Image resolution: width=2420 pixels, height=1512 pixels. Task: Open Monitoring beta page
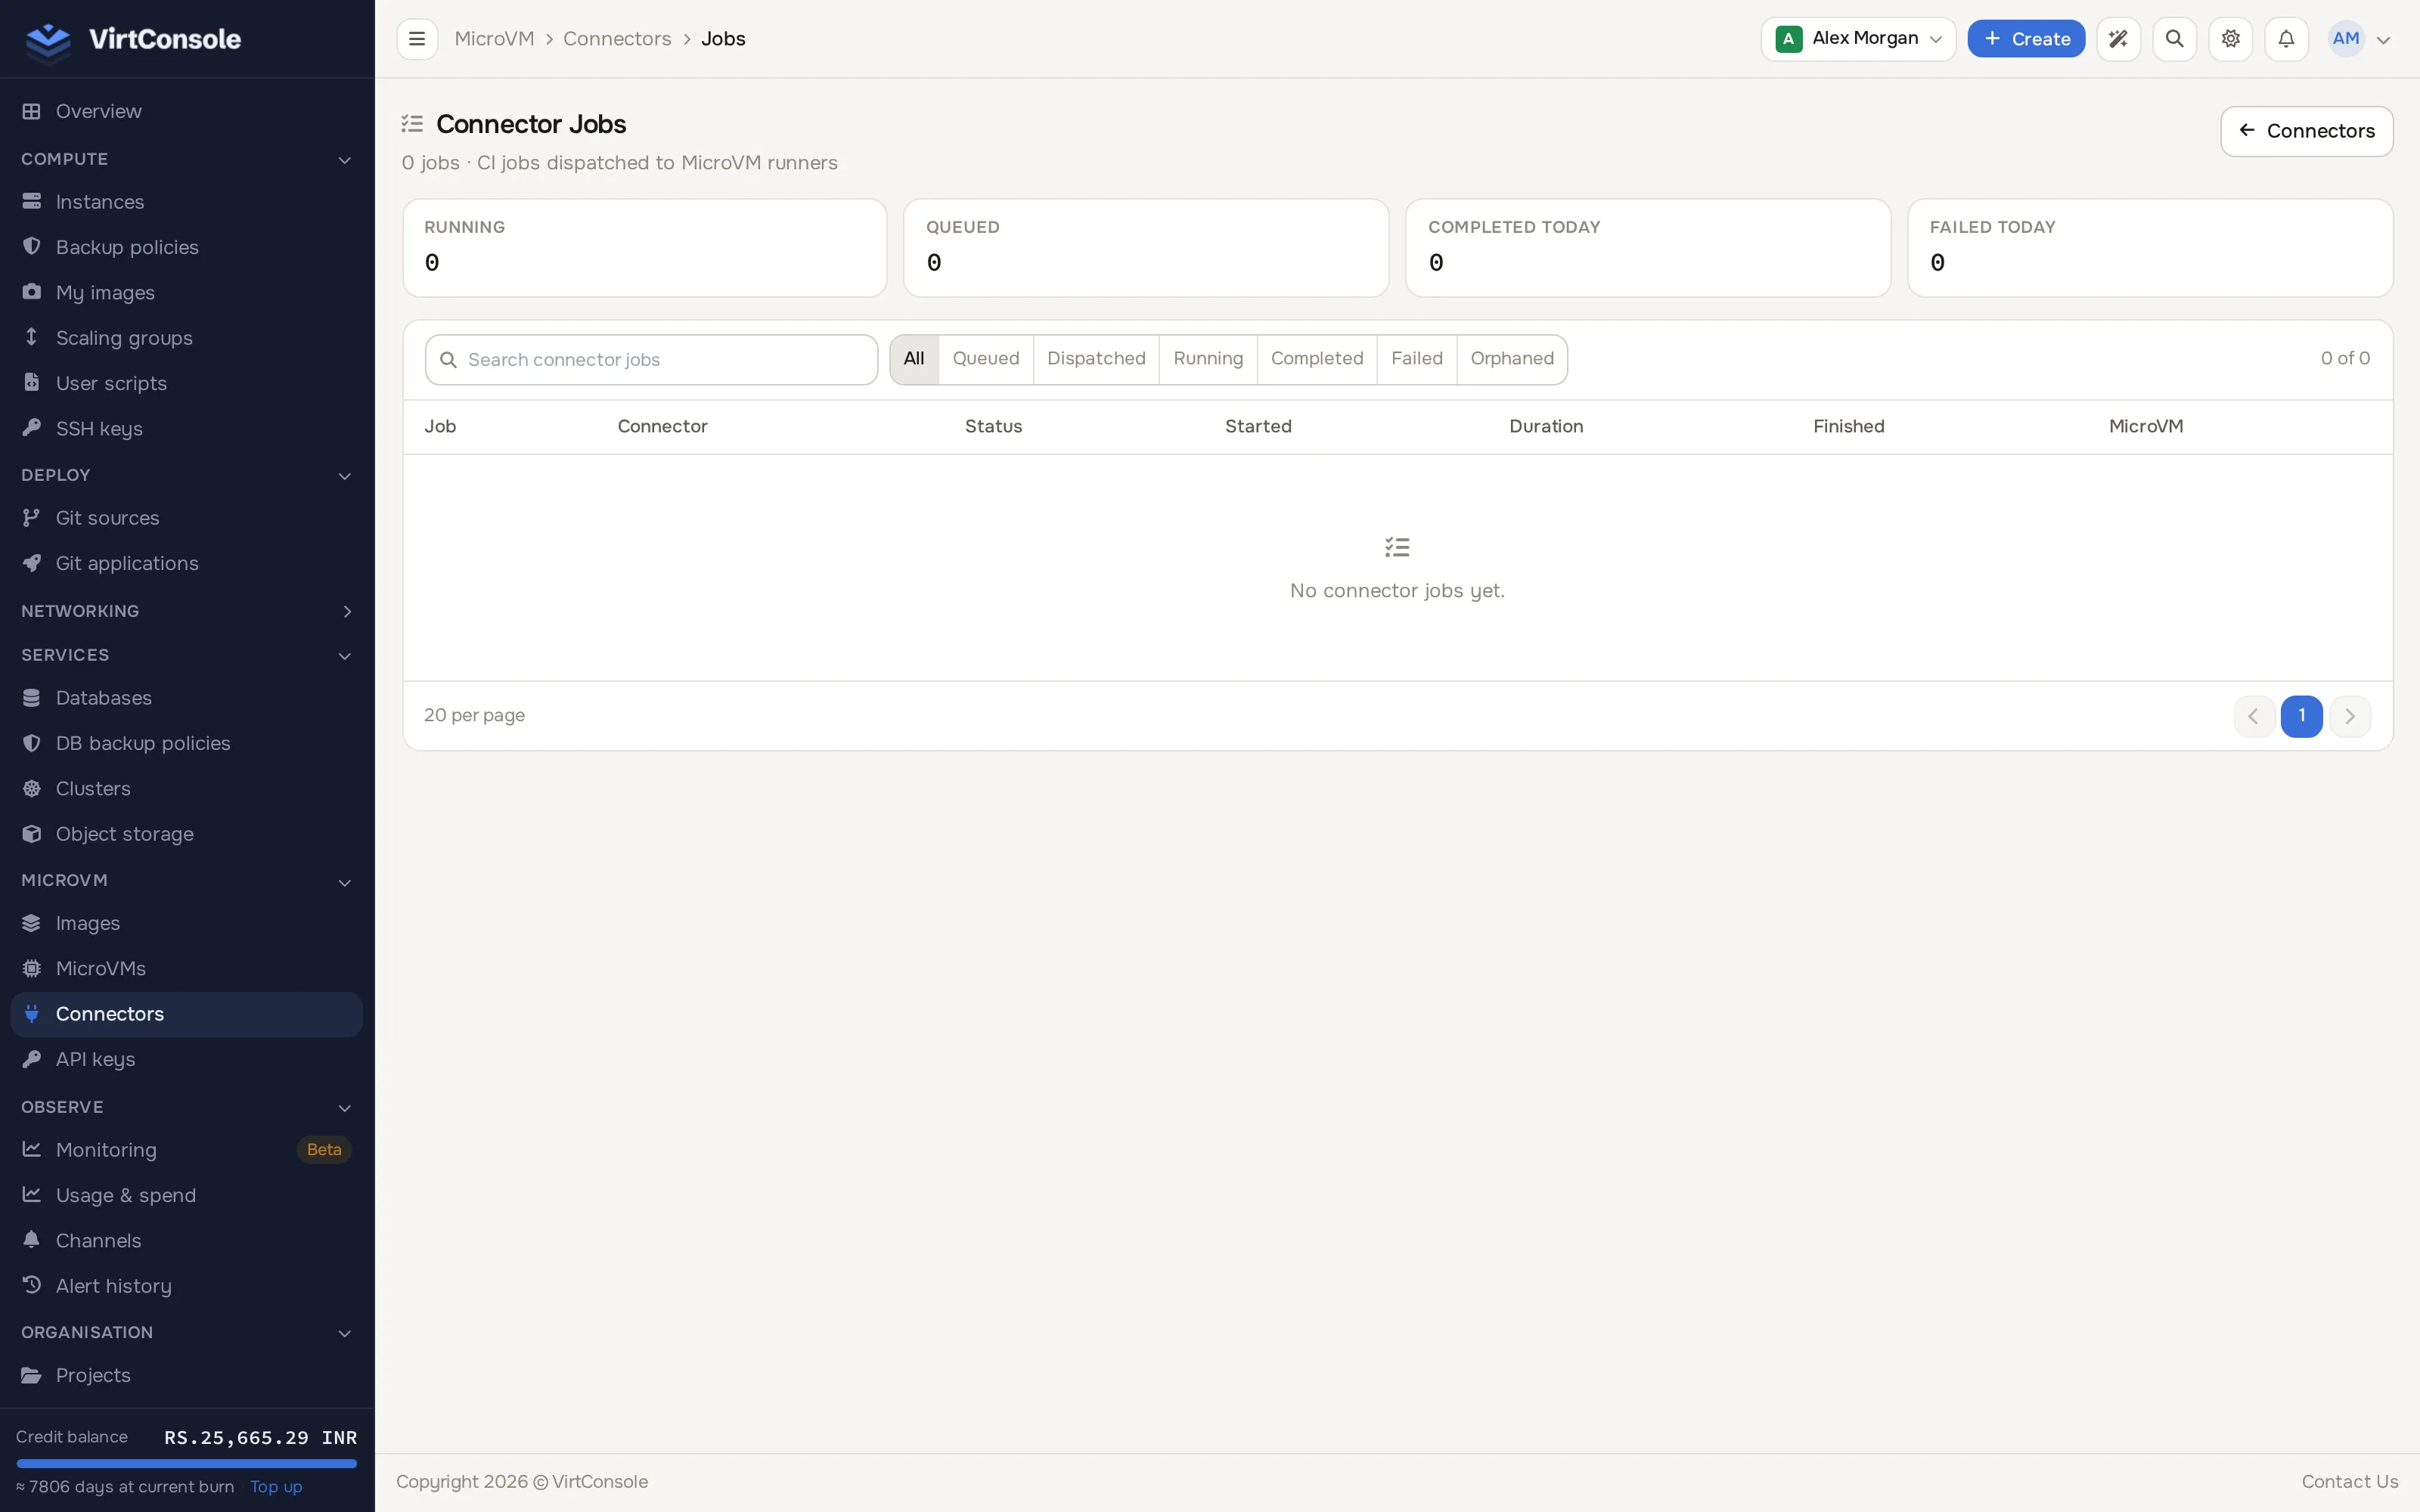(x=186, y=1150)
